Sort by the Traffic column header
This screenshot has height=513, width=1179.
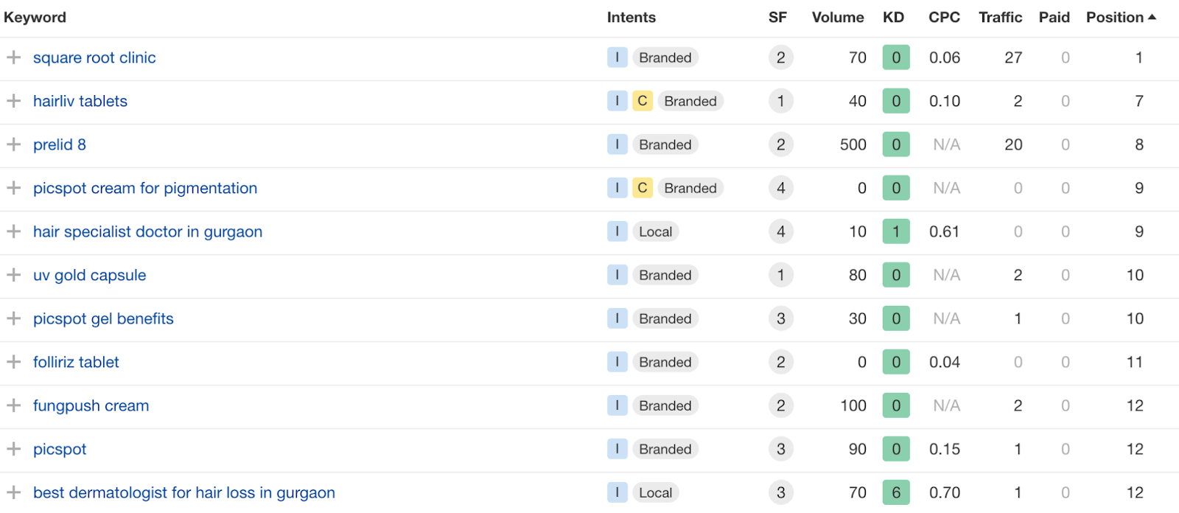(1000, 17)
